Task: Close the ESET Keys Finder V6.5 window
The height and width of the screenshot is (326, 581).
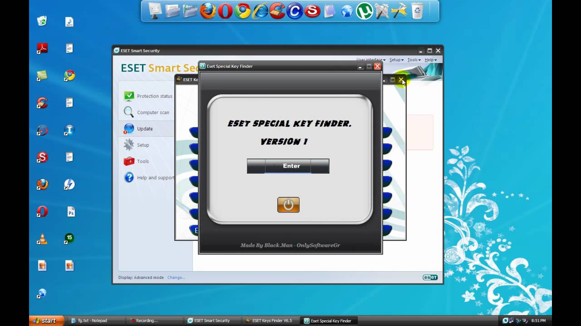Action: [401, 80]
